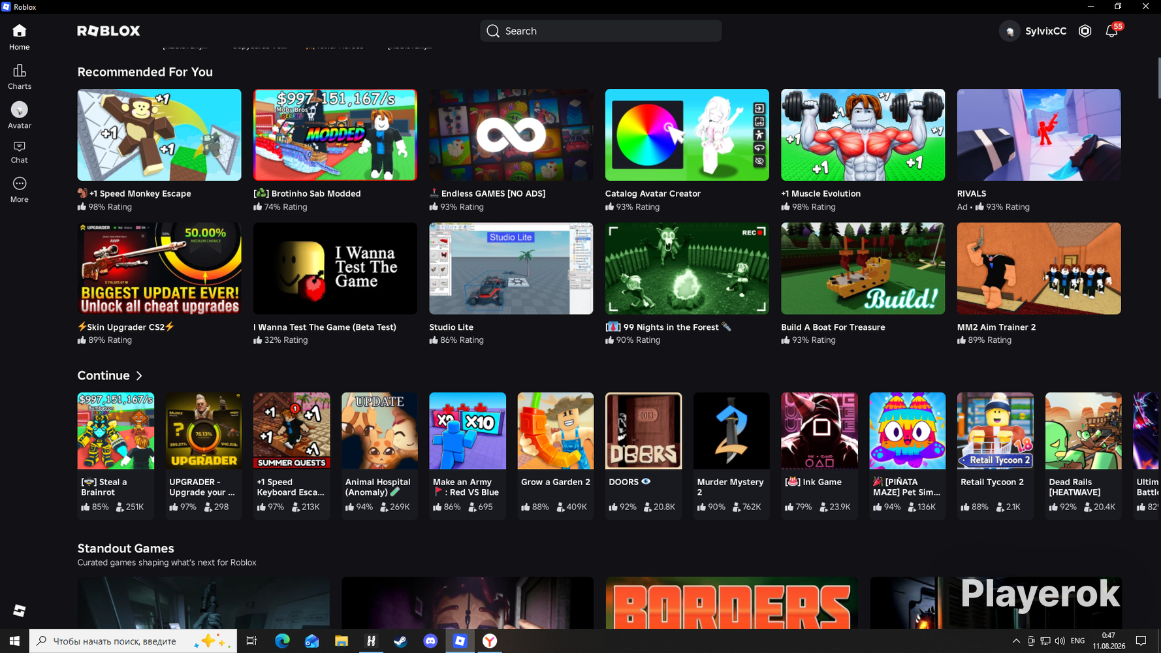Open the I Wanna Test The Game thumbnail
The image size is (1161, 653).
(x=335, y=268)
